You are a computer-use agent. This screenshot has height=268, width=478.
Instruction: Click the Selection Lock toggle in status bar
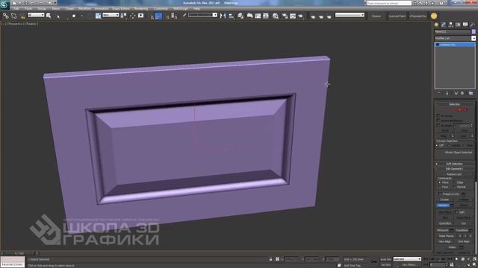click(270, 259)
